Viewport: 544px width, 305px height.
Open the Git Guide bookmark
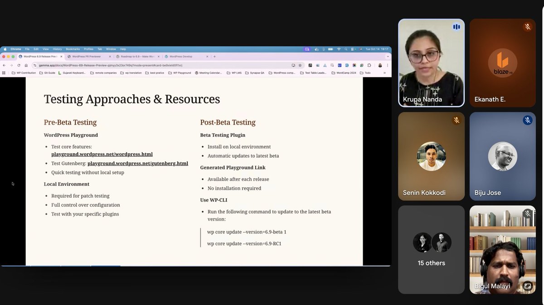point(47,73)
